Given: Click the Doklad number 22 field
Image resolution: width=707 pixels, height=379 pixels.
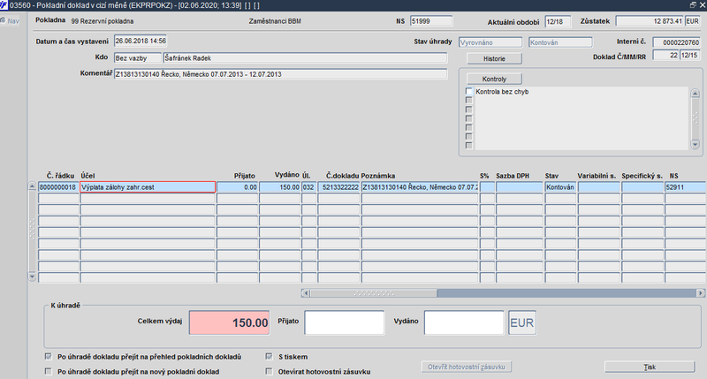Looking at the screenshot, I should pyautogui.click(x=666, y=55).
